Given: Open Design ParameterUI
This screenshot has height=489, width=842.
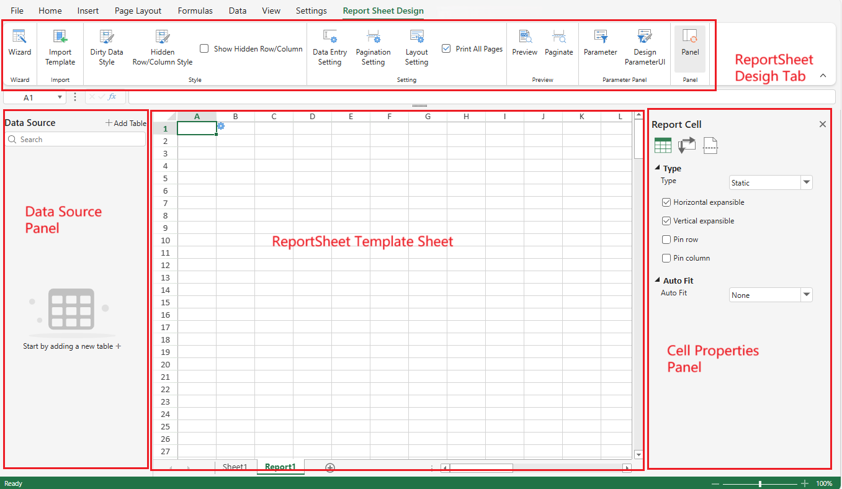Looking at the screenshot, I should click(645, 48).
